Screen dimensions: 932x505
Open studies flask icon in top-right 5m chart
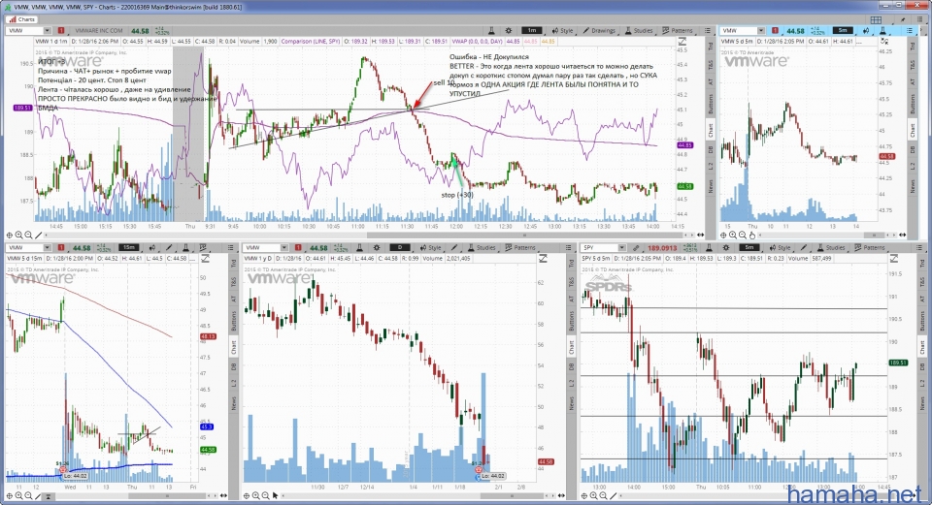(883, 31)
